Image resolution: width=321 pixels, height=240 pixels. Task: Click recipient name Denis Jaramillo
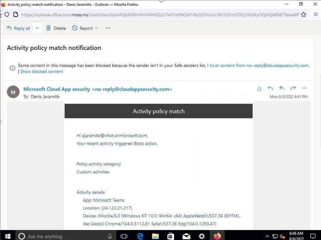click(x=45, y=97)
